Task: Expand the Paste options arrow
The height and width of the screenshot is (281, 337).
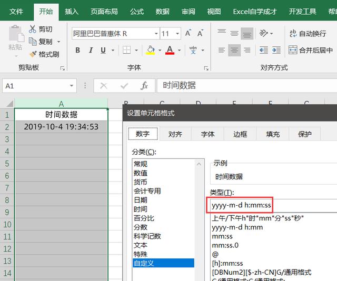Action: pos(16,56)
